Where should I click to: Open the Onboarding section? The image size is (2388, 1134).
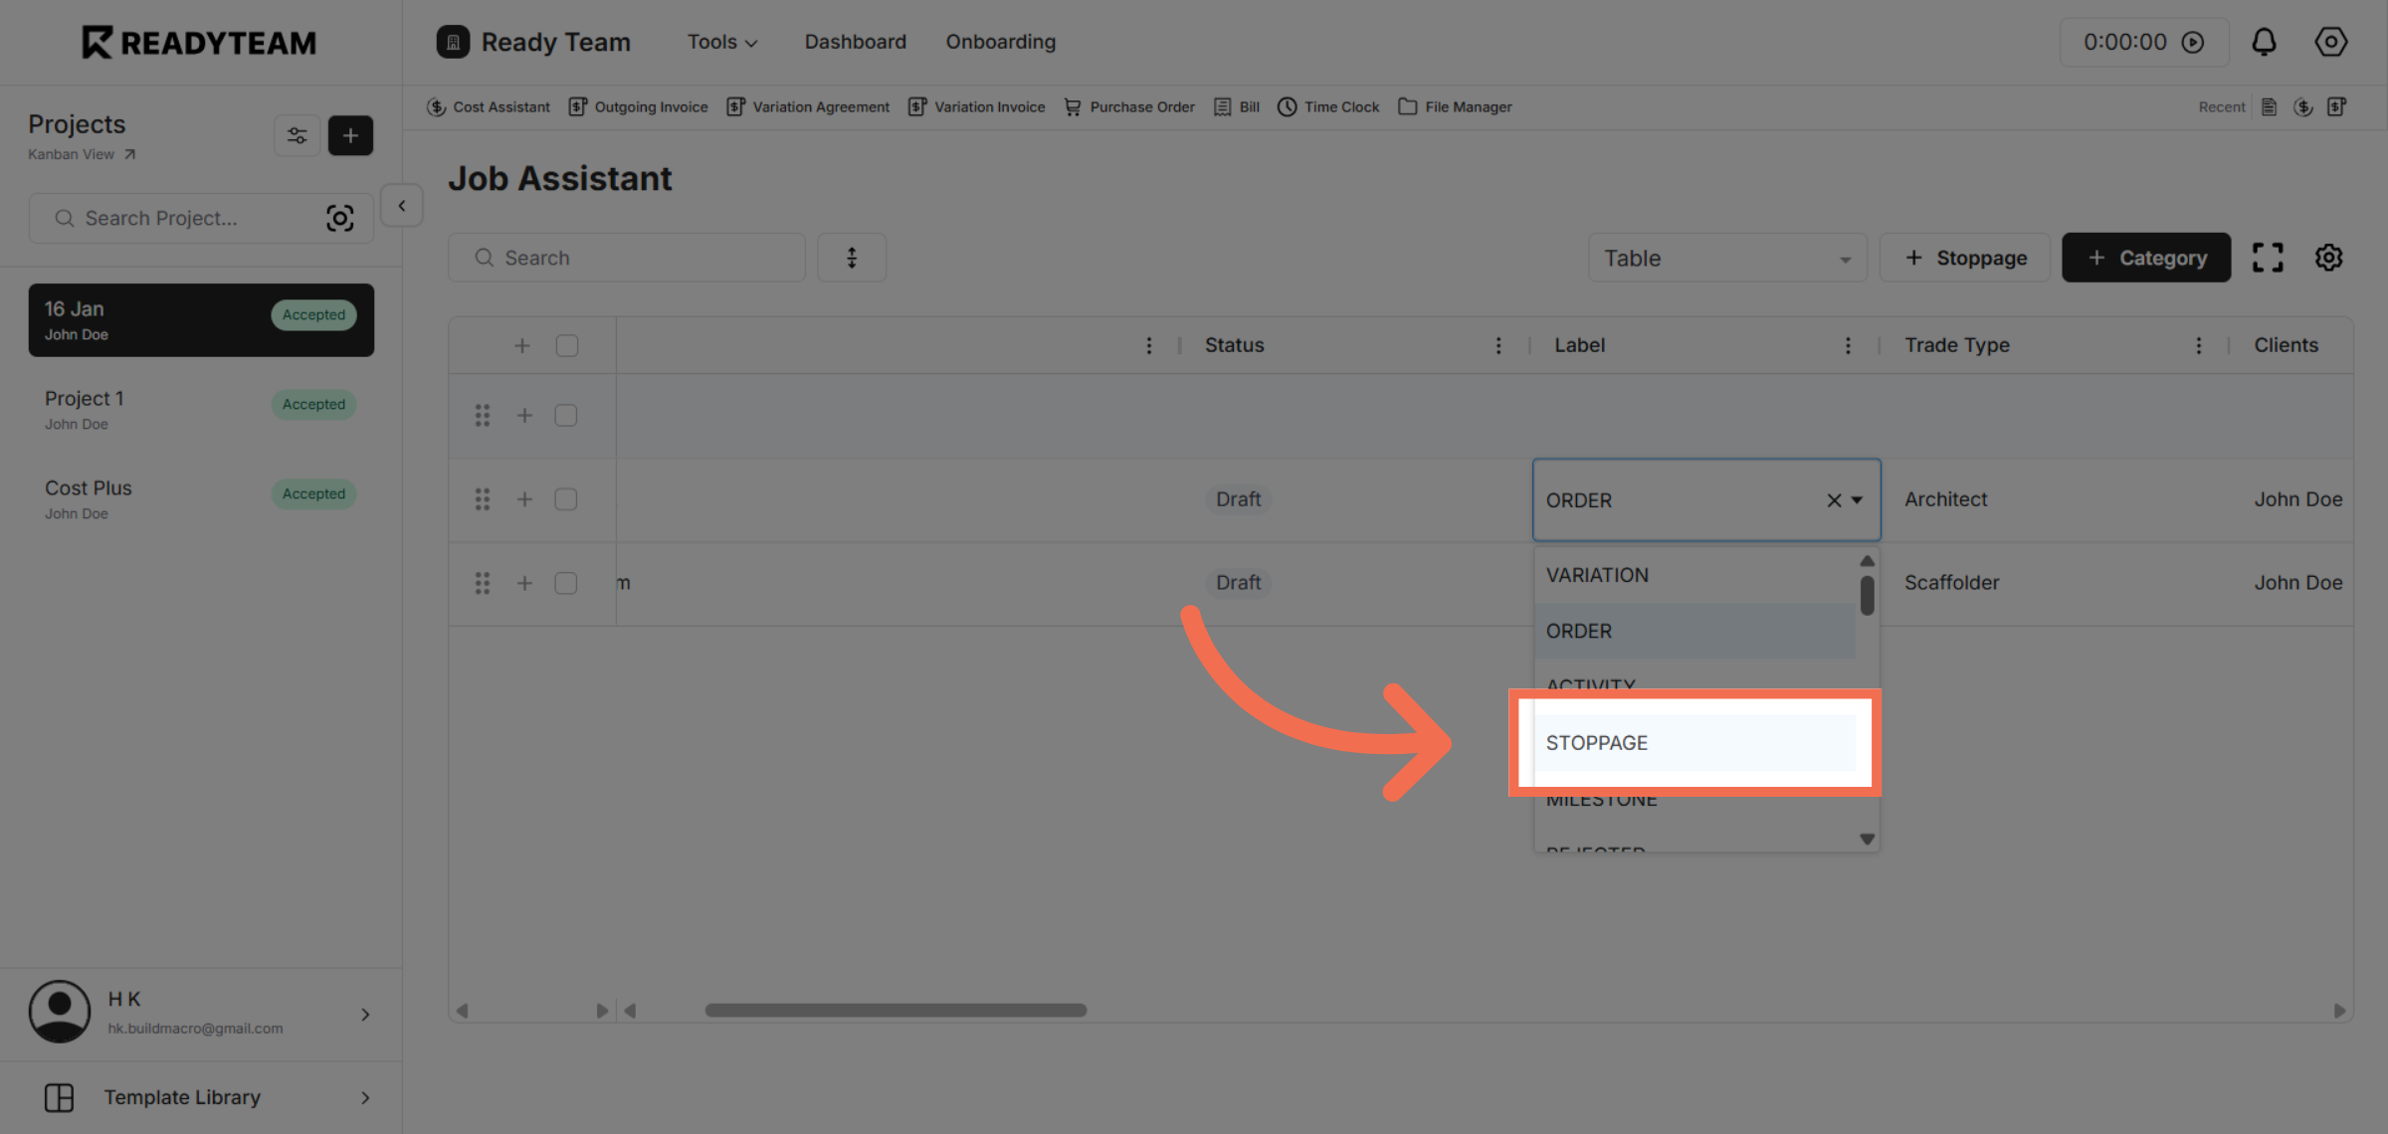point(1000,42)
